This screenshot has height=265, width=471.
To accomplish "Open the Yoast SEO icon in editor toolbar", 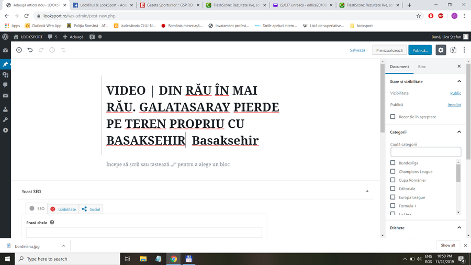I will point(453,50).
